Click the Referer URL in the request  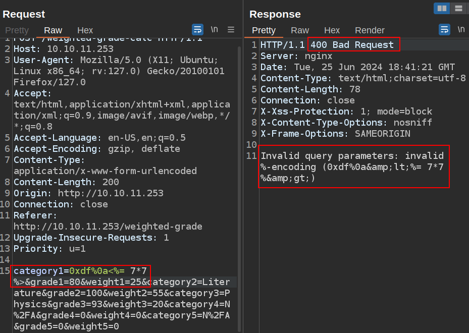tap(108, 227)
